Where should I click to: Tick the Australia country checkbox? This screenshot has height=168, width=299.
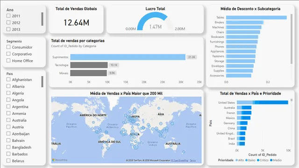click(8, 120)
